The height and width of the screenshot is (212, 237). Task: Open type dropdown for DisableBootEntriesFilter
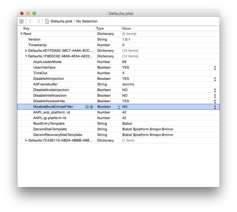pos(119,107)
